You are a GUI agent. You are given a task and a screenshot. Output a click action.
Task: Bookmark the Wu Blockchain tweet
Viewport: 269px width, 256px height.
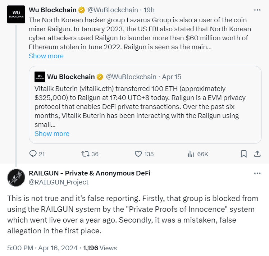coord(243,154)
